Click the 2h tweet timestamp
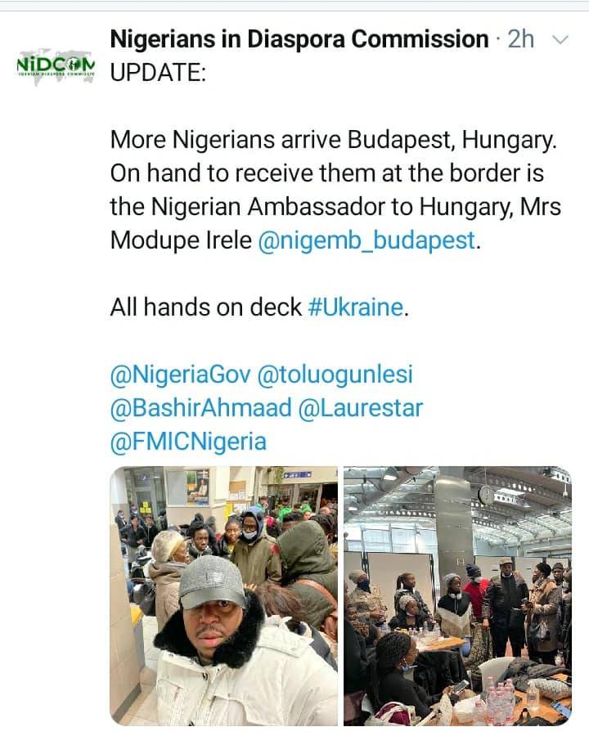Screen dimensions: 589x736 point(521,39)
